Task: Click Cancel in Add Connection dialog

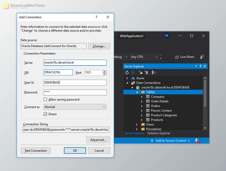Action: coord(99,151)
